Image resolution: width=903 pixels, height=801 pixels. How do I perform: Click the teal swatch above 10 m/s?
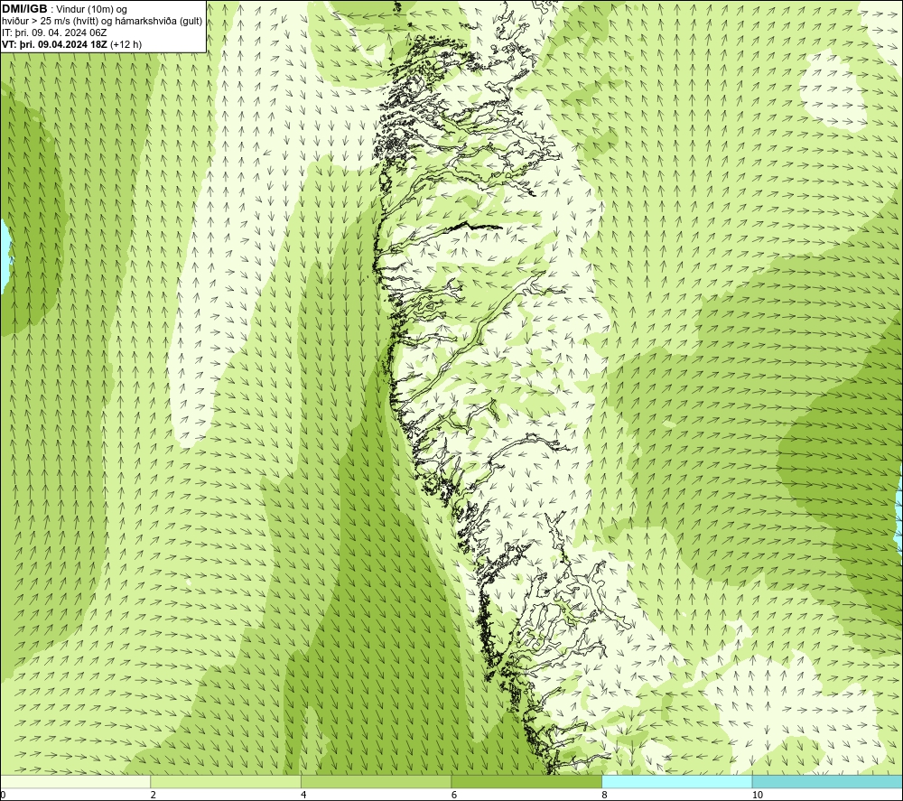click(x=827, y=781)
